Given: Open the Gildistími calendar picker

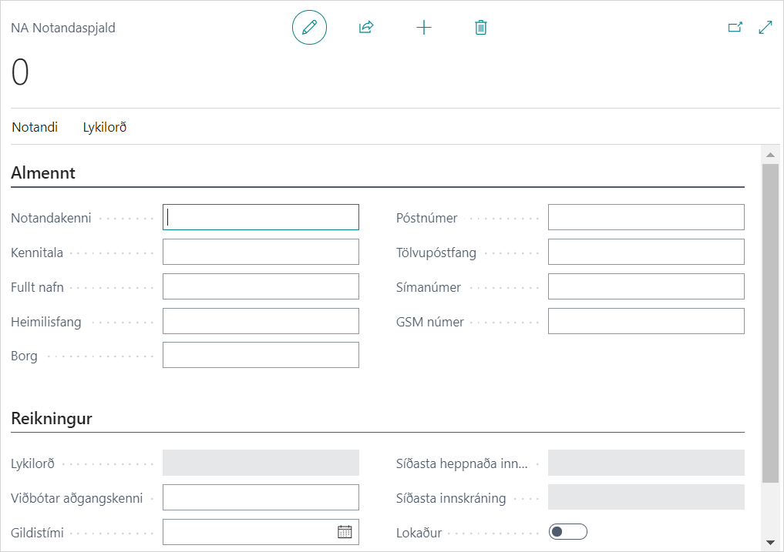Looking at the screenshot, I should (345, 531).
